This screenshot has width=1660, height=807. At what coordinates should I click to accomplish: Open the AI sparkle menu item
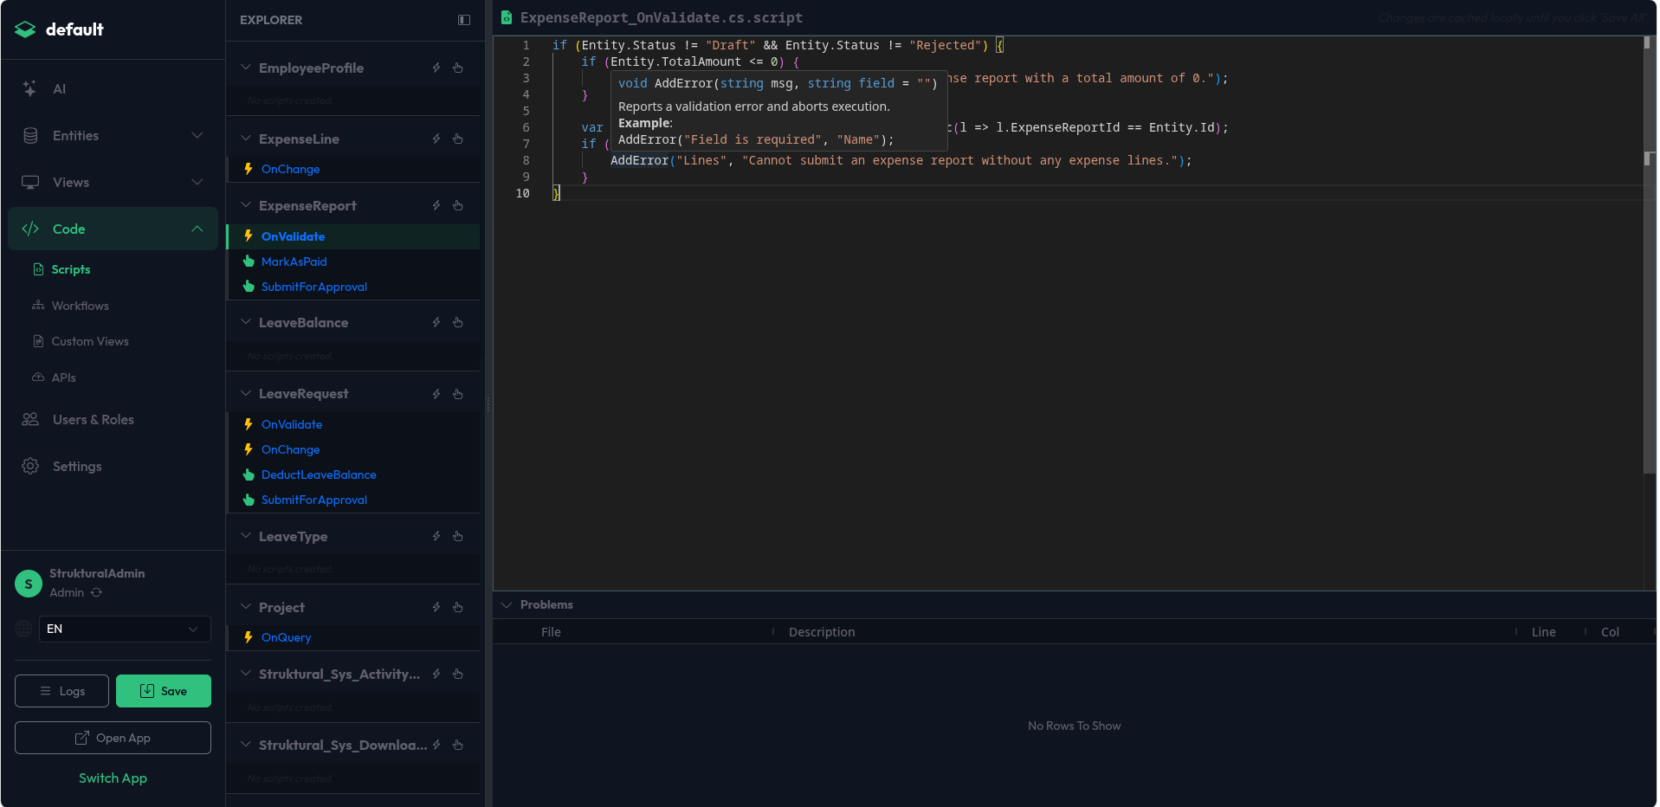tap(113, 88)
